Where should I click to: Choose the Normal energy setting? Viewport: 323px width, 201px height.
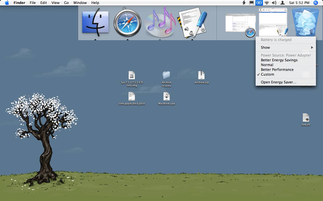point(286,65)
